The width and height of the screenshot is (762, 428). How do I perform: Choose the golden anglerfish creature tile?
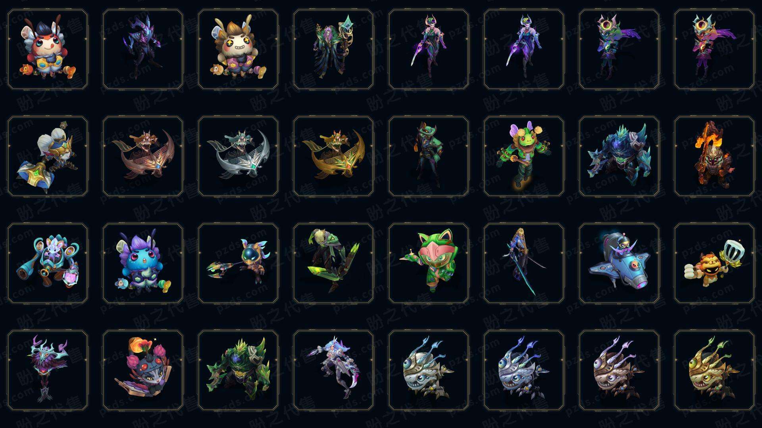pos(714,370)
